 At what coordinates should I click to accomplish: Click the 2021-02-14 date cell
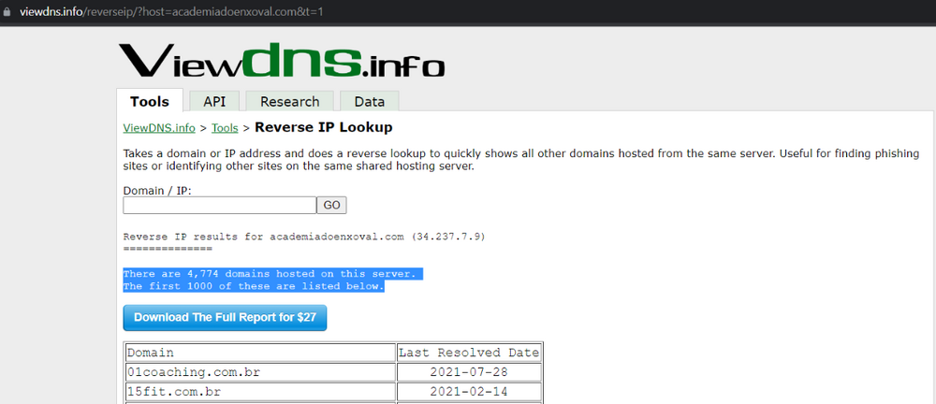click(469, 392)
